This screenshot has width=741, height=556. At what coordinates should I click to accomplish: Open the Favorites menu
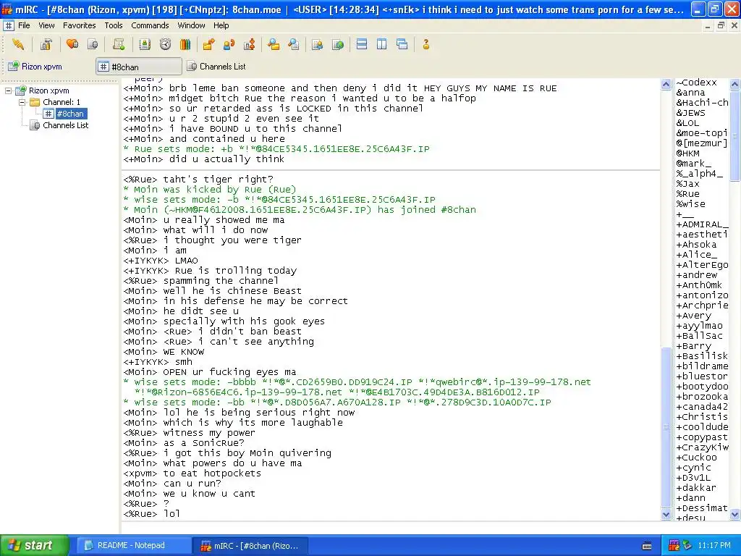click(80, 25)
